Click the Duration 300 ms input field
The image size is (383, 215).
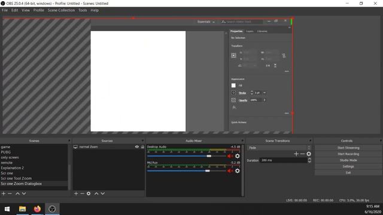tap(283, 160)
